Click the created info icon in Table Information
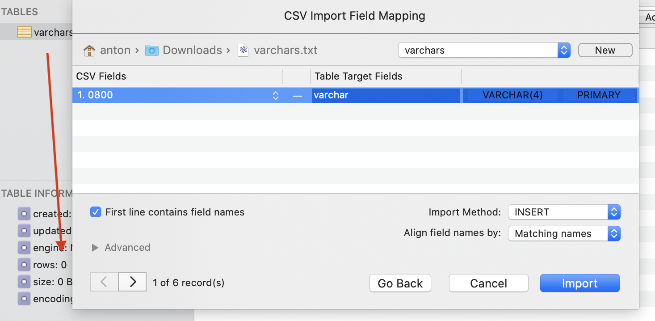Viewport: 655px width, 321px height. pos(24,214)
